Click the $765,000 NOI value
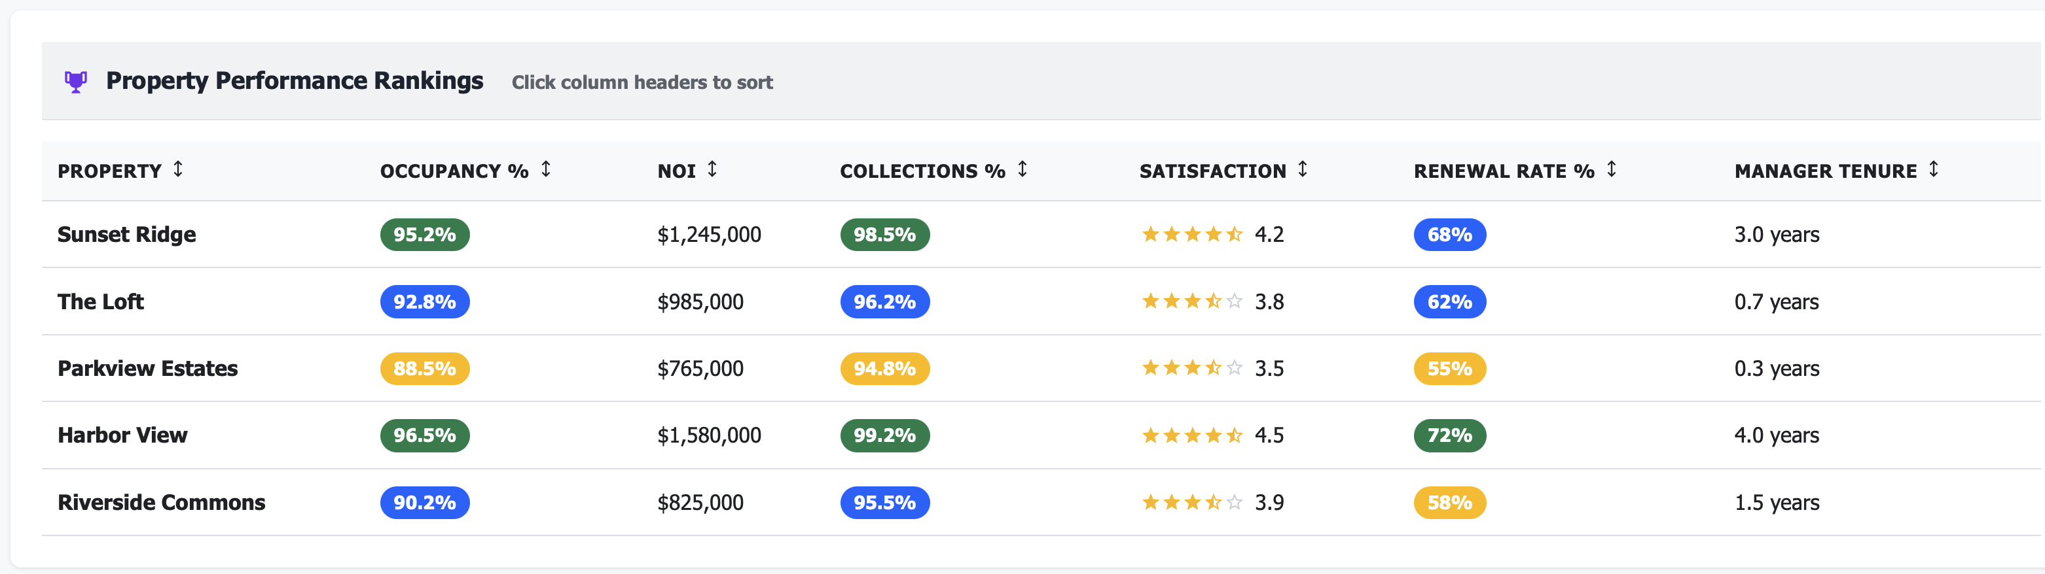This screenshot has height=574, width=2045. point(701,369)
